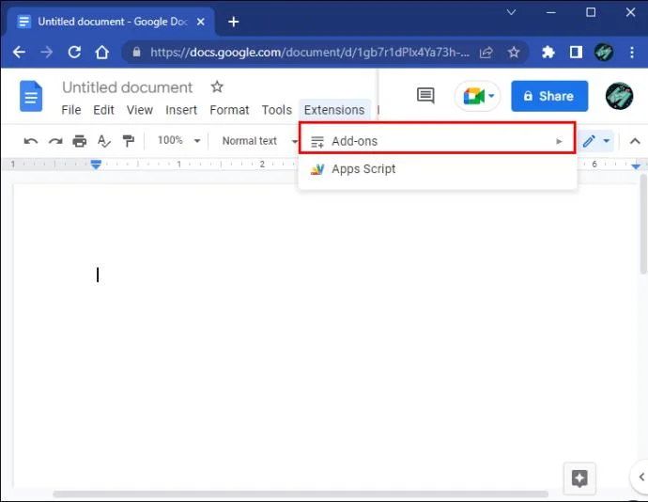Click the left indent marker on ruler
The height and width of the screenshot is (502, 648).
(x=96, y=165)
